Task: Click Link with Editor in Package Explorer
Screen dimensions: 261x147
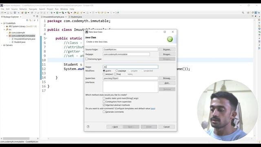Action: (x=30, y=20)
